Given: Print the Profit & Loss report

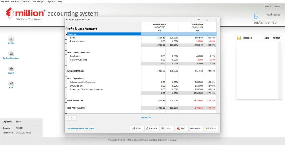Looking at the screenshot, I should point(137,128).
